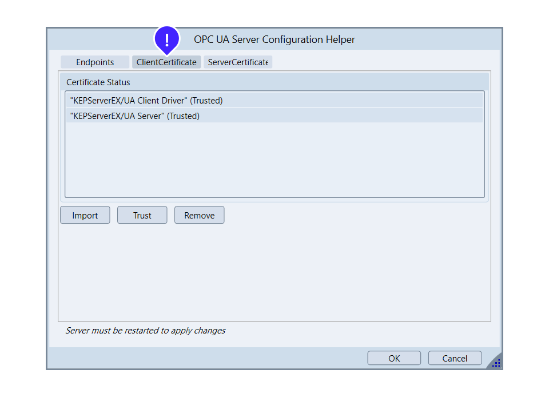The width and height of the screenshot is (549, 393).
Task: Open the ClientCertificate tab
Action: pos(166,62)
